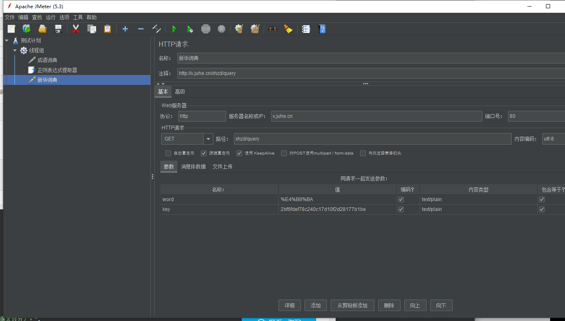Image resolution: width=565 pixels, height=321 pixels.
Task: Click the 名称 input field
Action: [371, 58]
